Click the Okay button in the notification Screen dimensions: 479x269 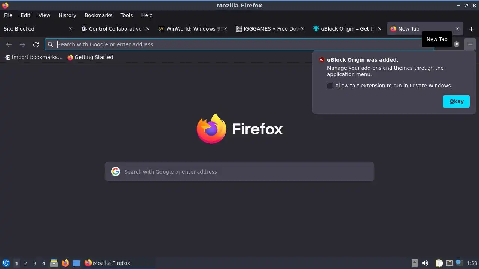tap(456, 101)
